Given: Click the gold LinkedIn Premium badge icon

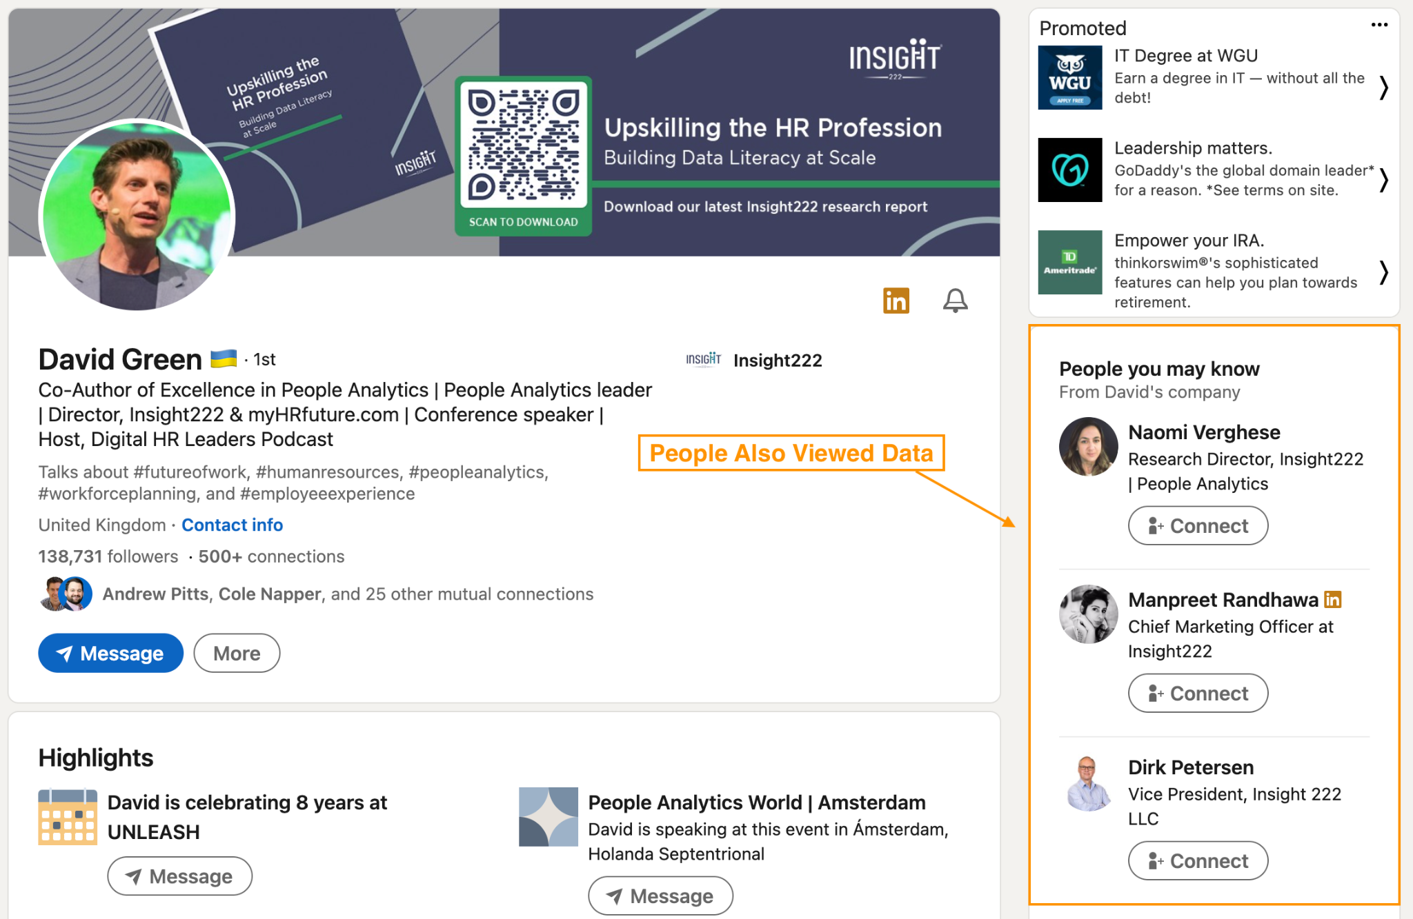Looking at the screenshot, I should [x=896, y=301].
